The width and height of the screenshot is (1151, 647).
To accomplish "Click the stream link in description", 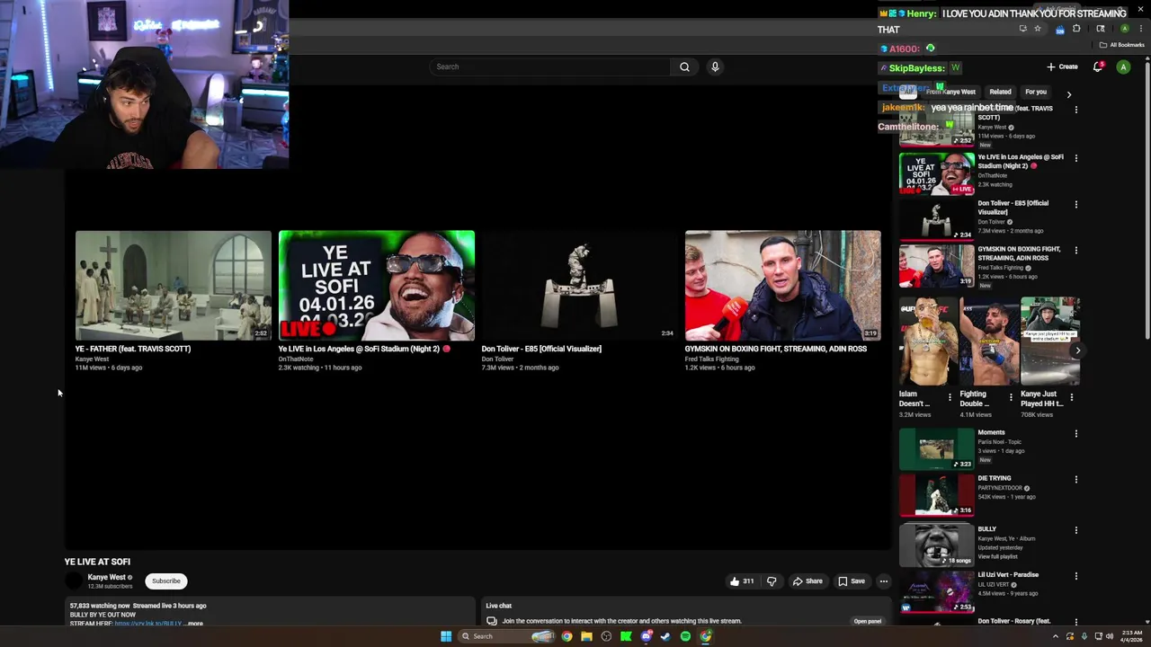I will pos(148,623).
